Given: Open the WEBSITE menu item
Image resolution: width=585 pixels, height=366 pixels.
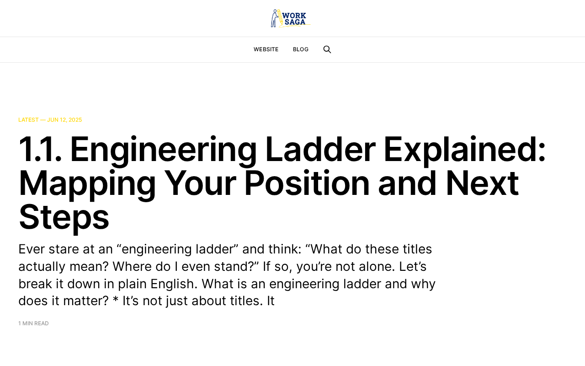Looking at the screenshot, I should [x=266, y=49].
